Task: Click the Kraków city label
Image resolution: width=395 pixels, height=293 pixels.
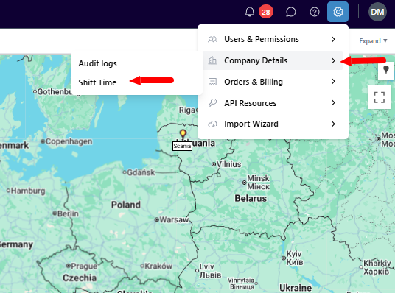Action: pyautogui.click(x=158, y=266)
